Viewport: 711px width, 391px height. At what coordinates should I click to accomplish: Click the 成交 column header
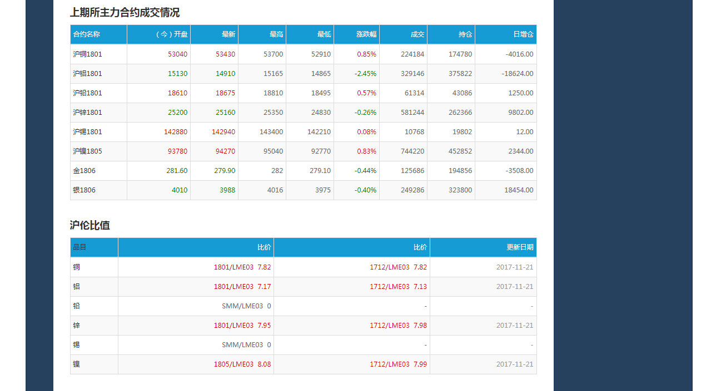tap(417, 34)
